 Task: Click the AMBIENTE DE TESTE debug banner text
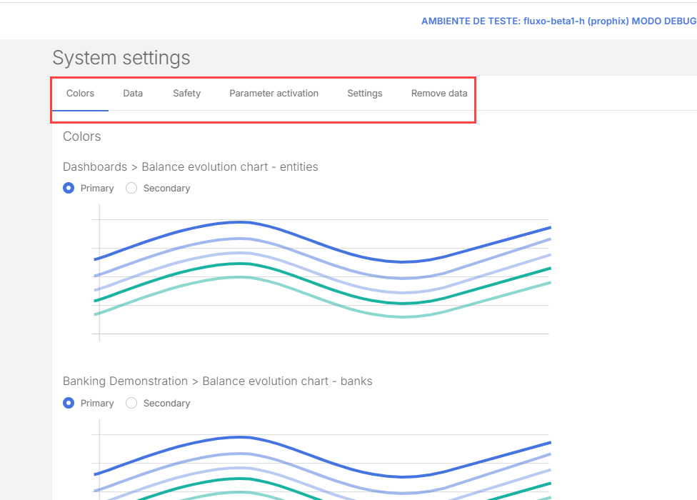[558, 21]
